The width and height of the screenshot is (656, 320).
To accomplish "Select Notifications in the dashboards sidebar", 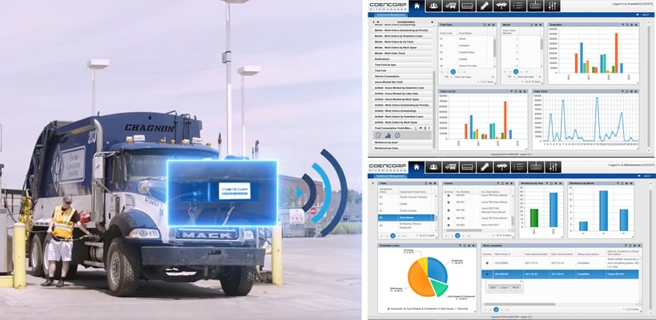I will coord(402,59).
